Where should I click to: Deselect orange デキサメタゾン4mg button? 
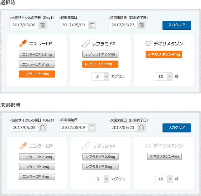tap(164, 54)
